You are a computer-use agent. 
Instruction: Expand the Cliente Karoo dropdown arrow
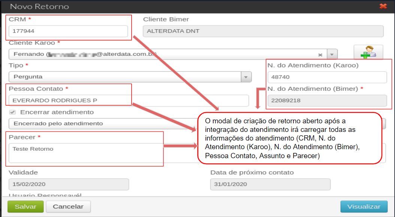332,54
